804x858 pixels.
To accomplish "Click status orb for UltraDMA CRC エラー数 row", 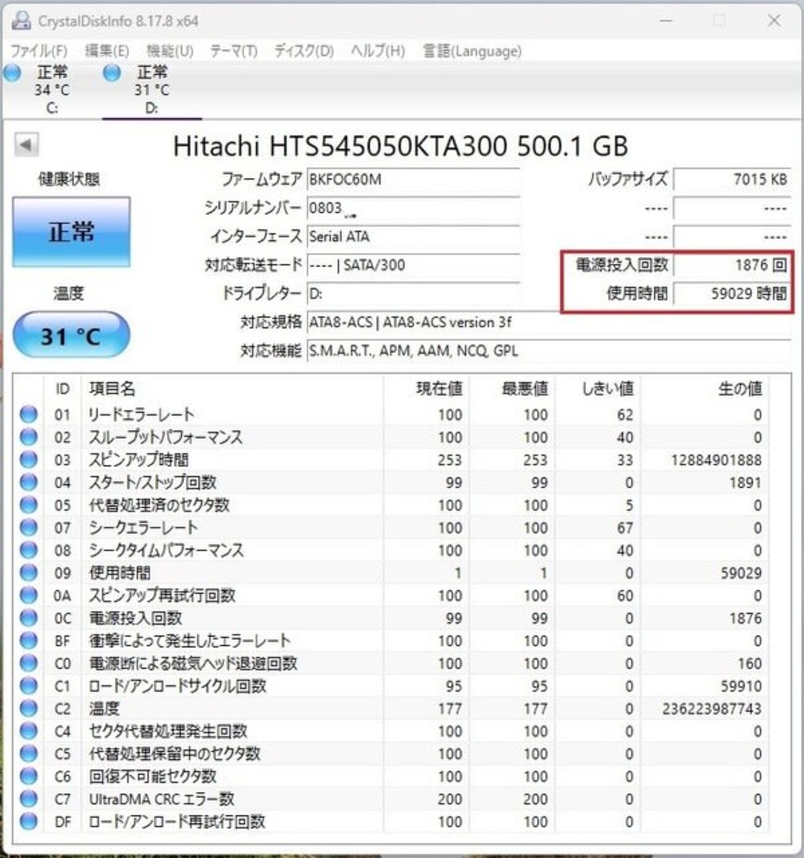I will pyautogui.click(x=28, y=799).
